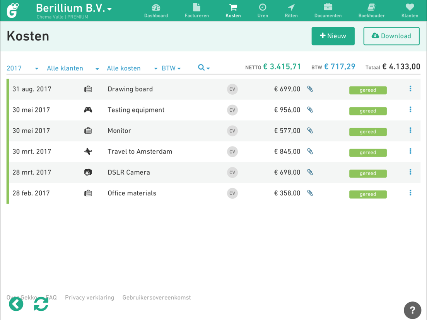Click gereed status badge for Monitor

pyautogui.click(x=368, y=132)
